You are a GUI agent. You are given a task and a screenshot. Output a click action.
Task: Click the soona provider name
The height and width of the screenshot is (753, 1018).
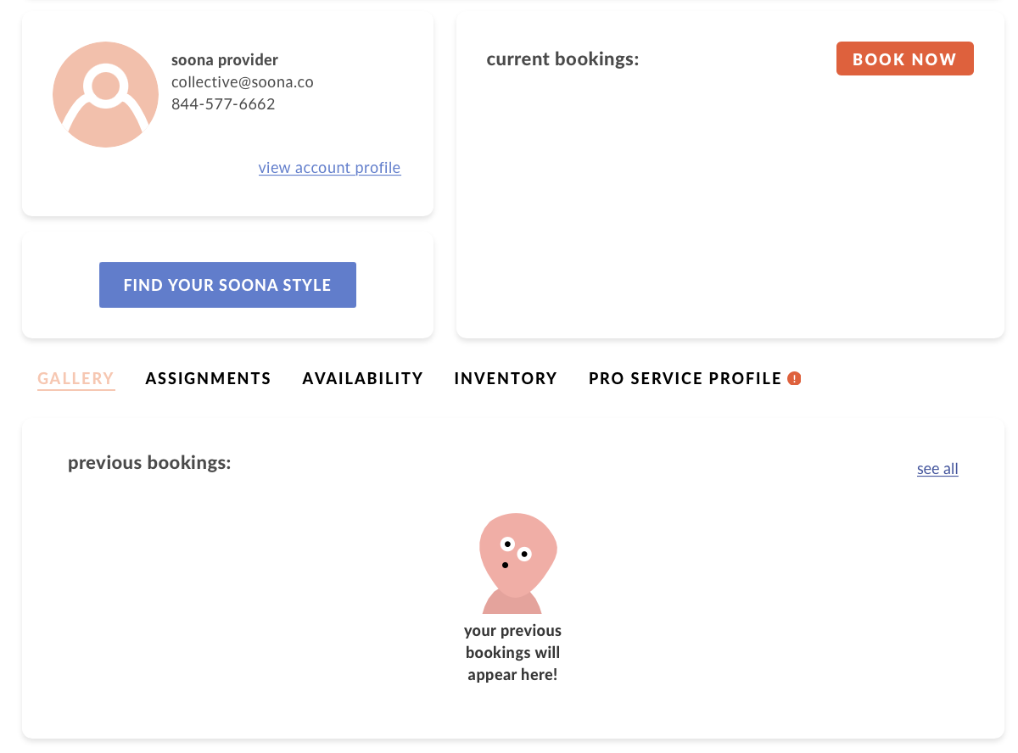coord(225,60)
